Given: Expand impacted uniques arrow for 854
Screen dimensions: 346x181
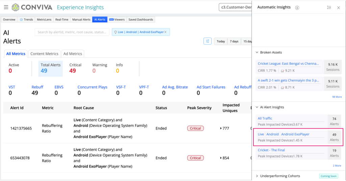Looking at the screenshot, I should click(x=221, y=158).
